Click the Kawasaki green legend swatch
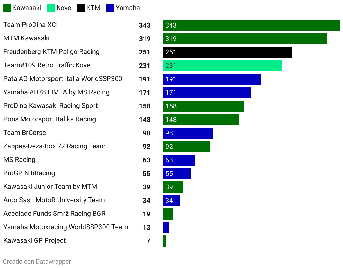This screenshot has width=343, height=268. tap(7, 8)
